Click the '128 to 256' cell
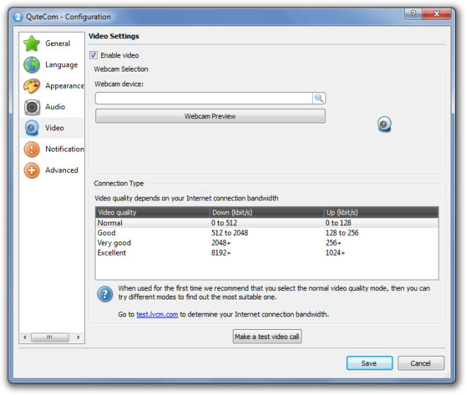 342,233
